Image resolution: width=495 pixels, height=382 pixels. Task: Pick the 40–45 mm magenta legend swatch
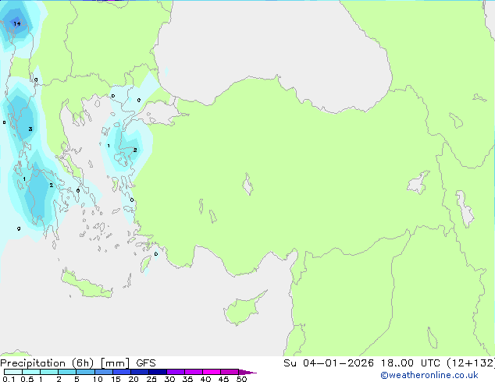212,372
